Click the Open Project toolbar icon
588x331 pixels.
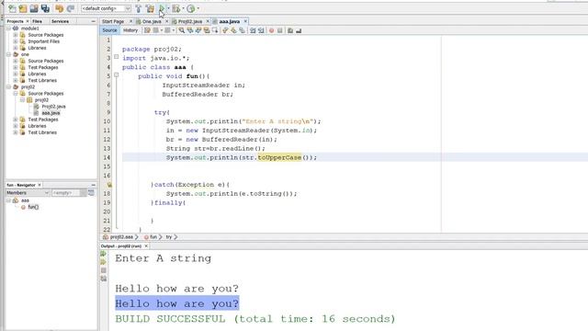pyautogui.click(x=34, y=8)
